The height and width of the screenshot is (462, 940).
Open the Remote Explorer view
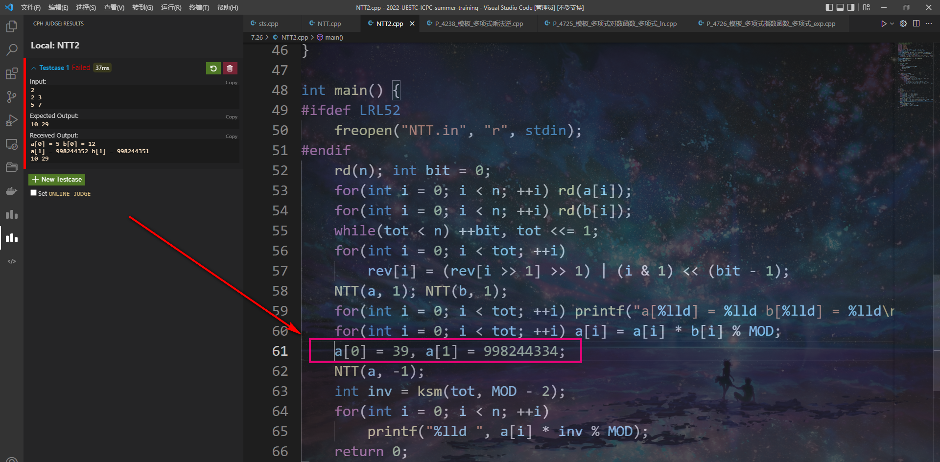pyautogui.click(x=11, y=144)
